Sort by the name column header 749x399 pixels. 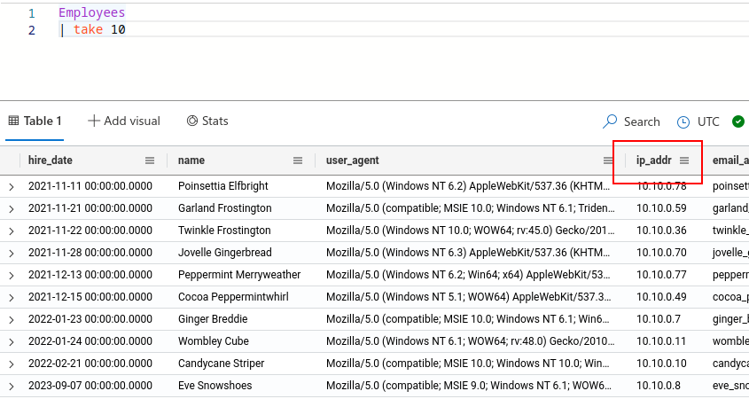[x=191, y=160]
